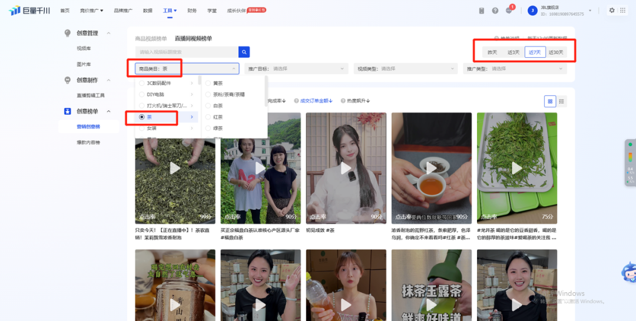The image size is (636, 321).
Task: Select the 绿茶 subcategory radio
Action: tap(208, 128)
